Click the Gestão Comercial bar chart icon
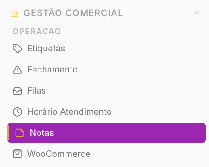The image size is (209, 167). pyautogui.click(x=14, y=13)
